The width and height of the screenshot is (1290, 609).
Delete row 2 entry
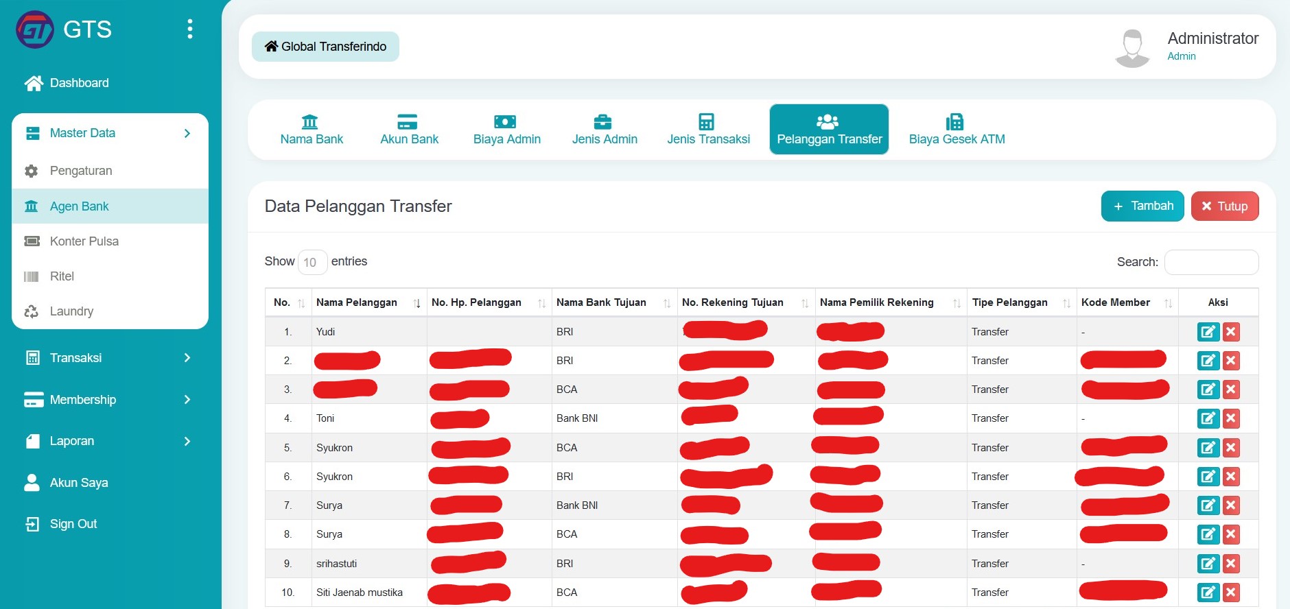pyautogui.click(x=1231, y=361)
